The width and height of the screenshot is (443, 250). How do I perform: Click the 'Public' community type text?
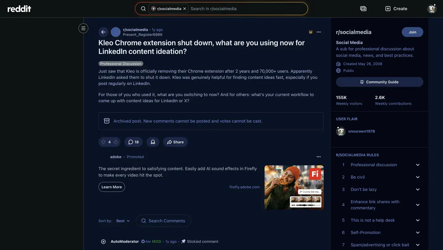click(x=349, y=71)
